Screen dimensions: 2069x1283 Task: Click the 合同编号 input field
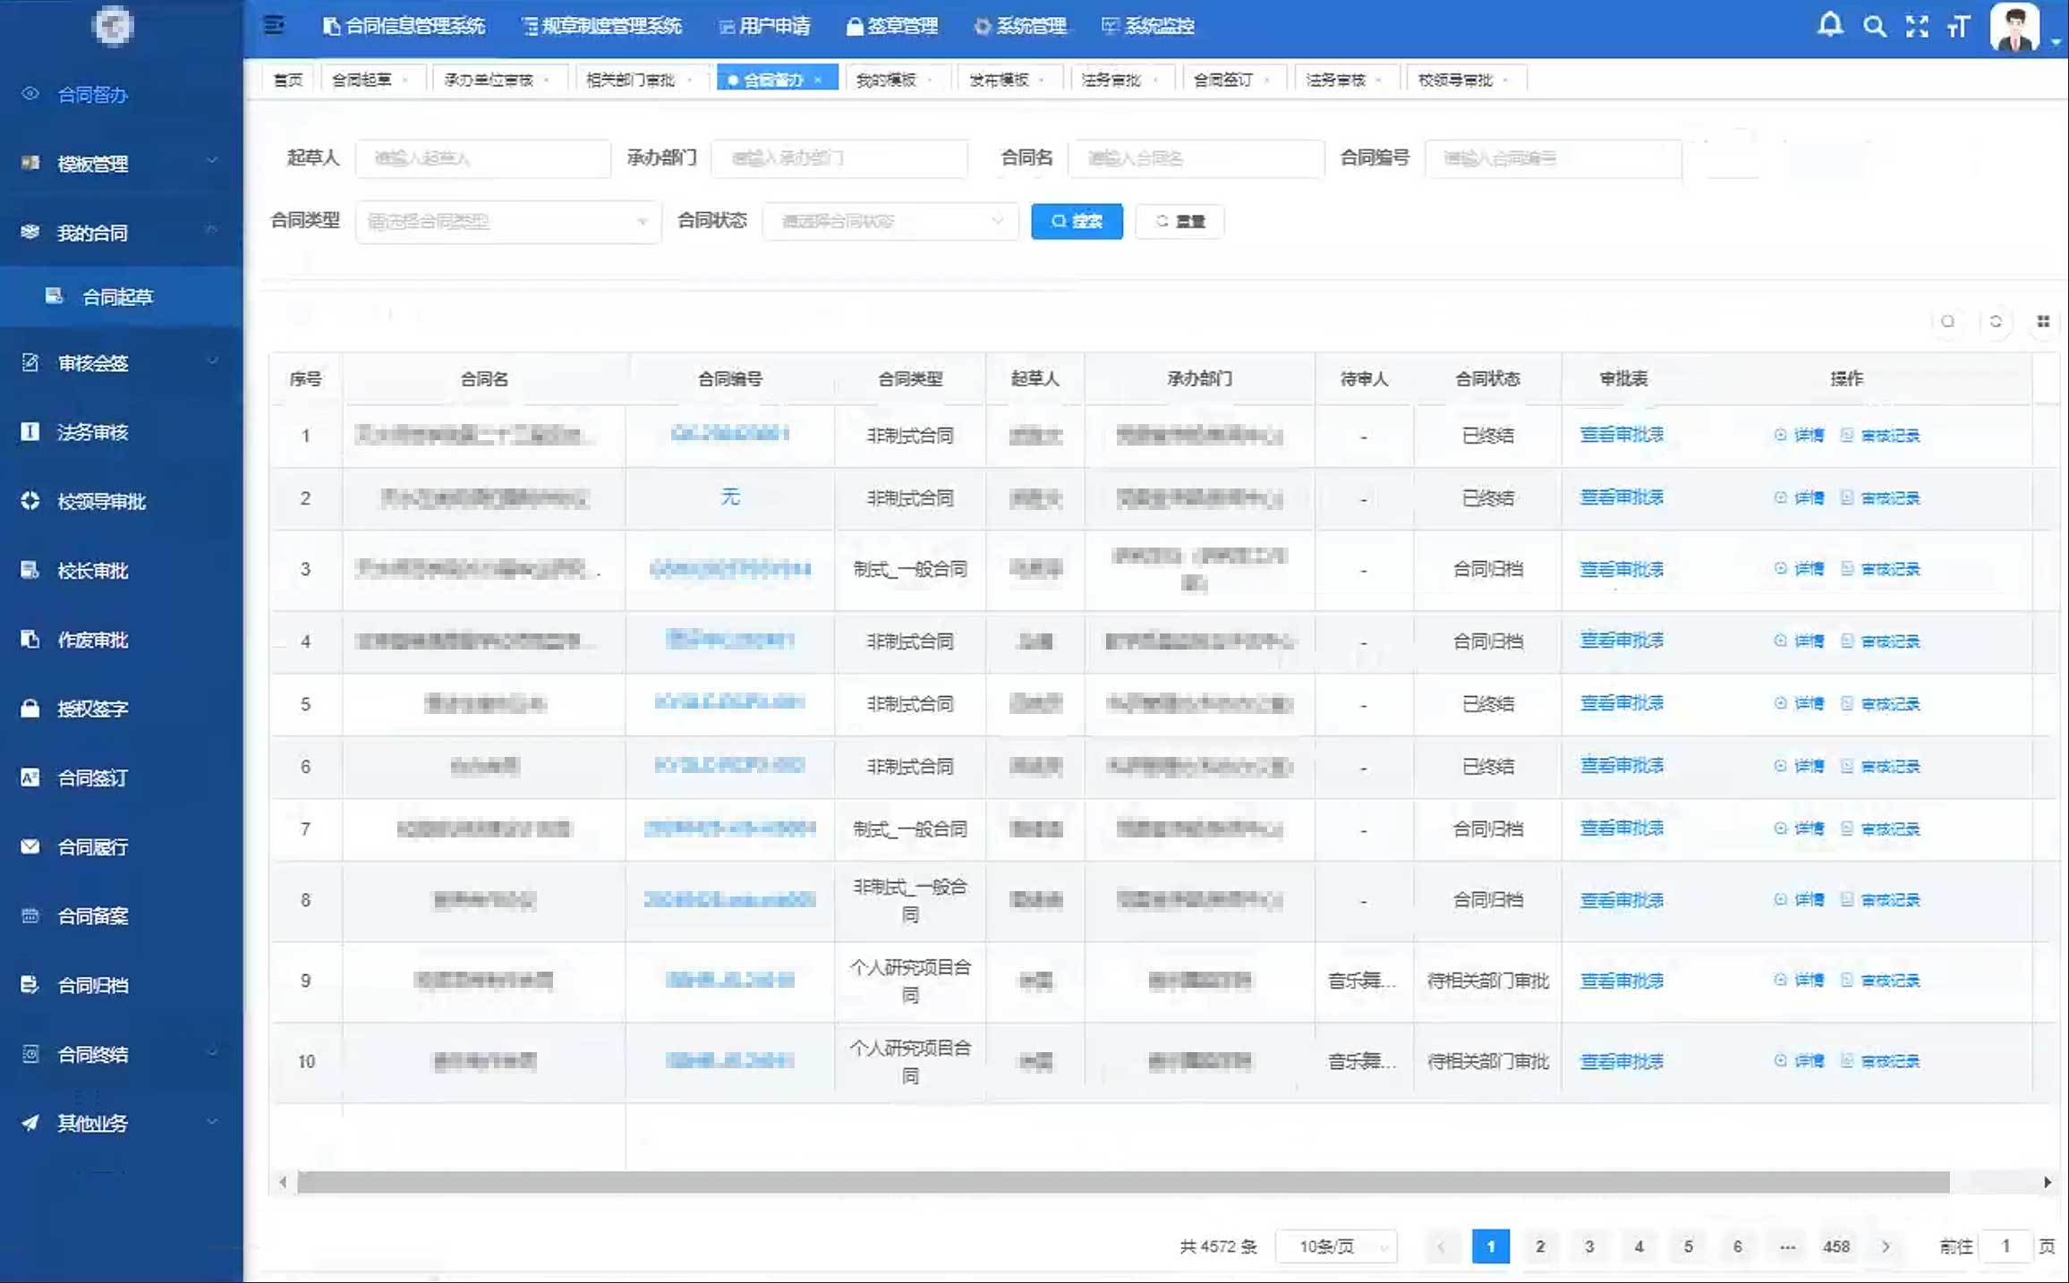coord(1553,158)
